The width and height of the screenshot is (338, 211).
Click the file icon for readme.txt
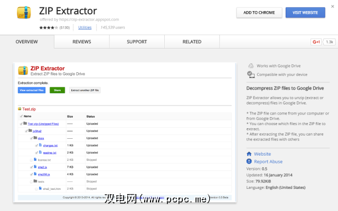click(x=40, y=152)
